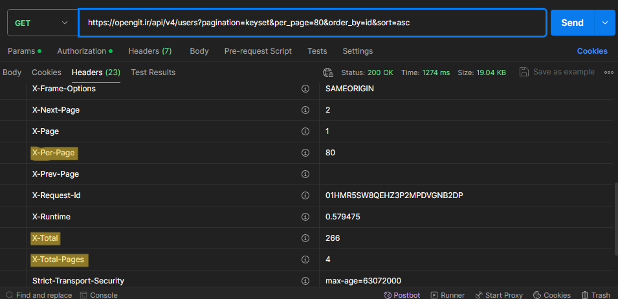Open the response more options ellipsis
Image resolution: width=618 pixels, height=299 pixels.
tap(608, 72)
